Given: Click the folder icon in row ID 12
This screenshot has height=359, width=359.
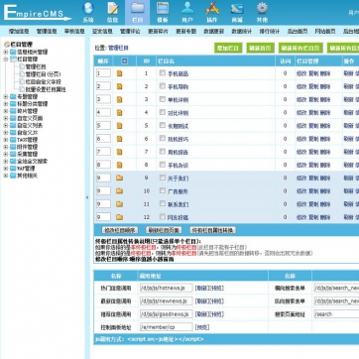Looking at the screenshot, I should tap(119, 217).
